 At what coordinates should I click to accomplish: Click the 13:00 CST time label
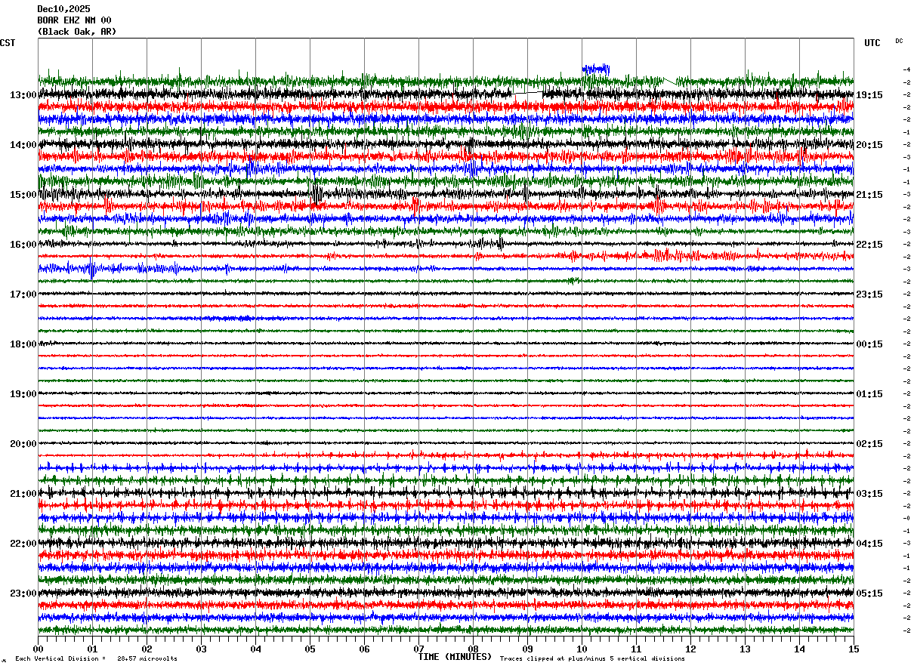pyautogui.click(x=23, y=95)
